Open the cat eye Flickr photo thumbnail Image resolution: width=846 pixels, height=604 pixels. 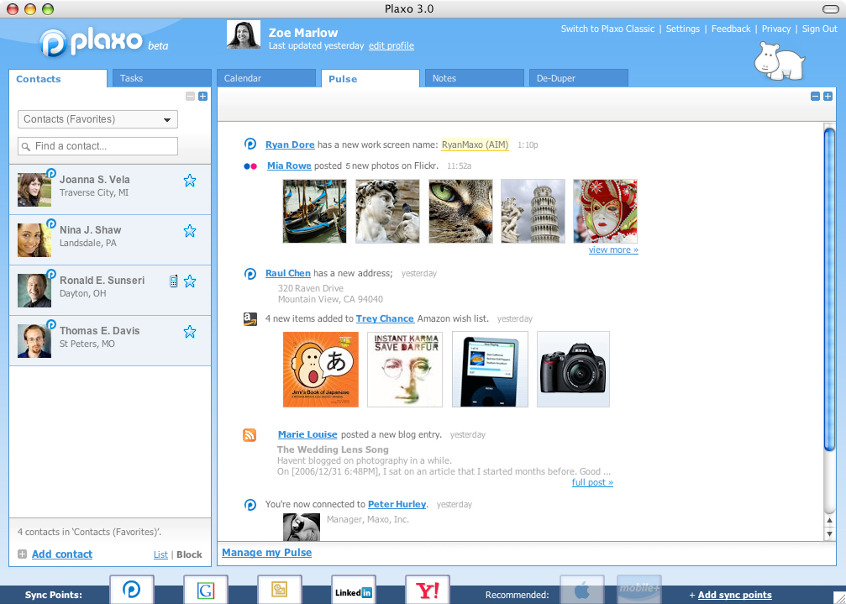click(460, 212)
